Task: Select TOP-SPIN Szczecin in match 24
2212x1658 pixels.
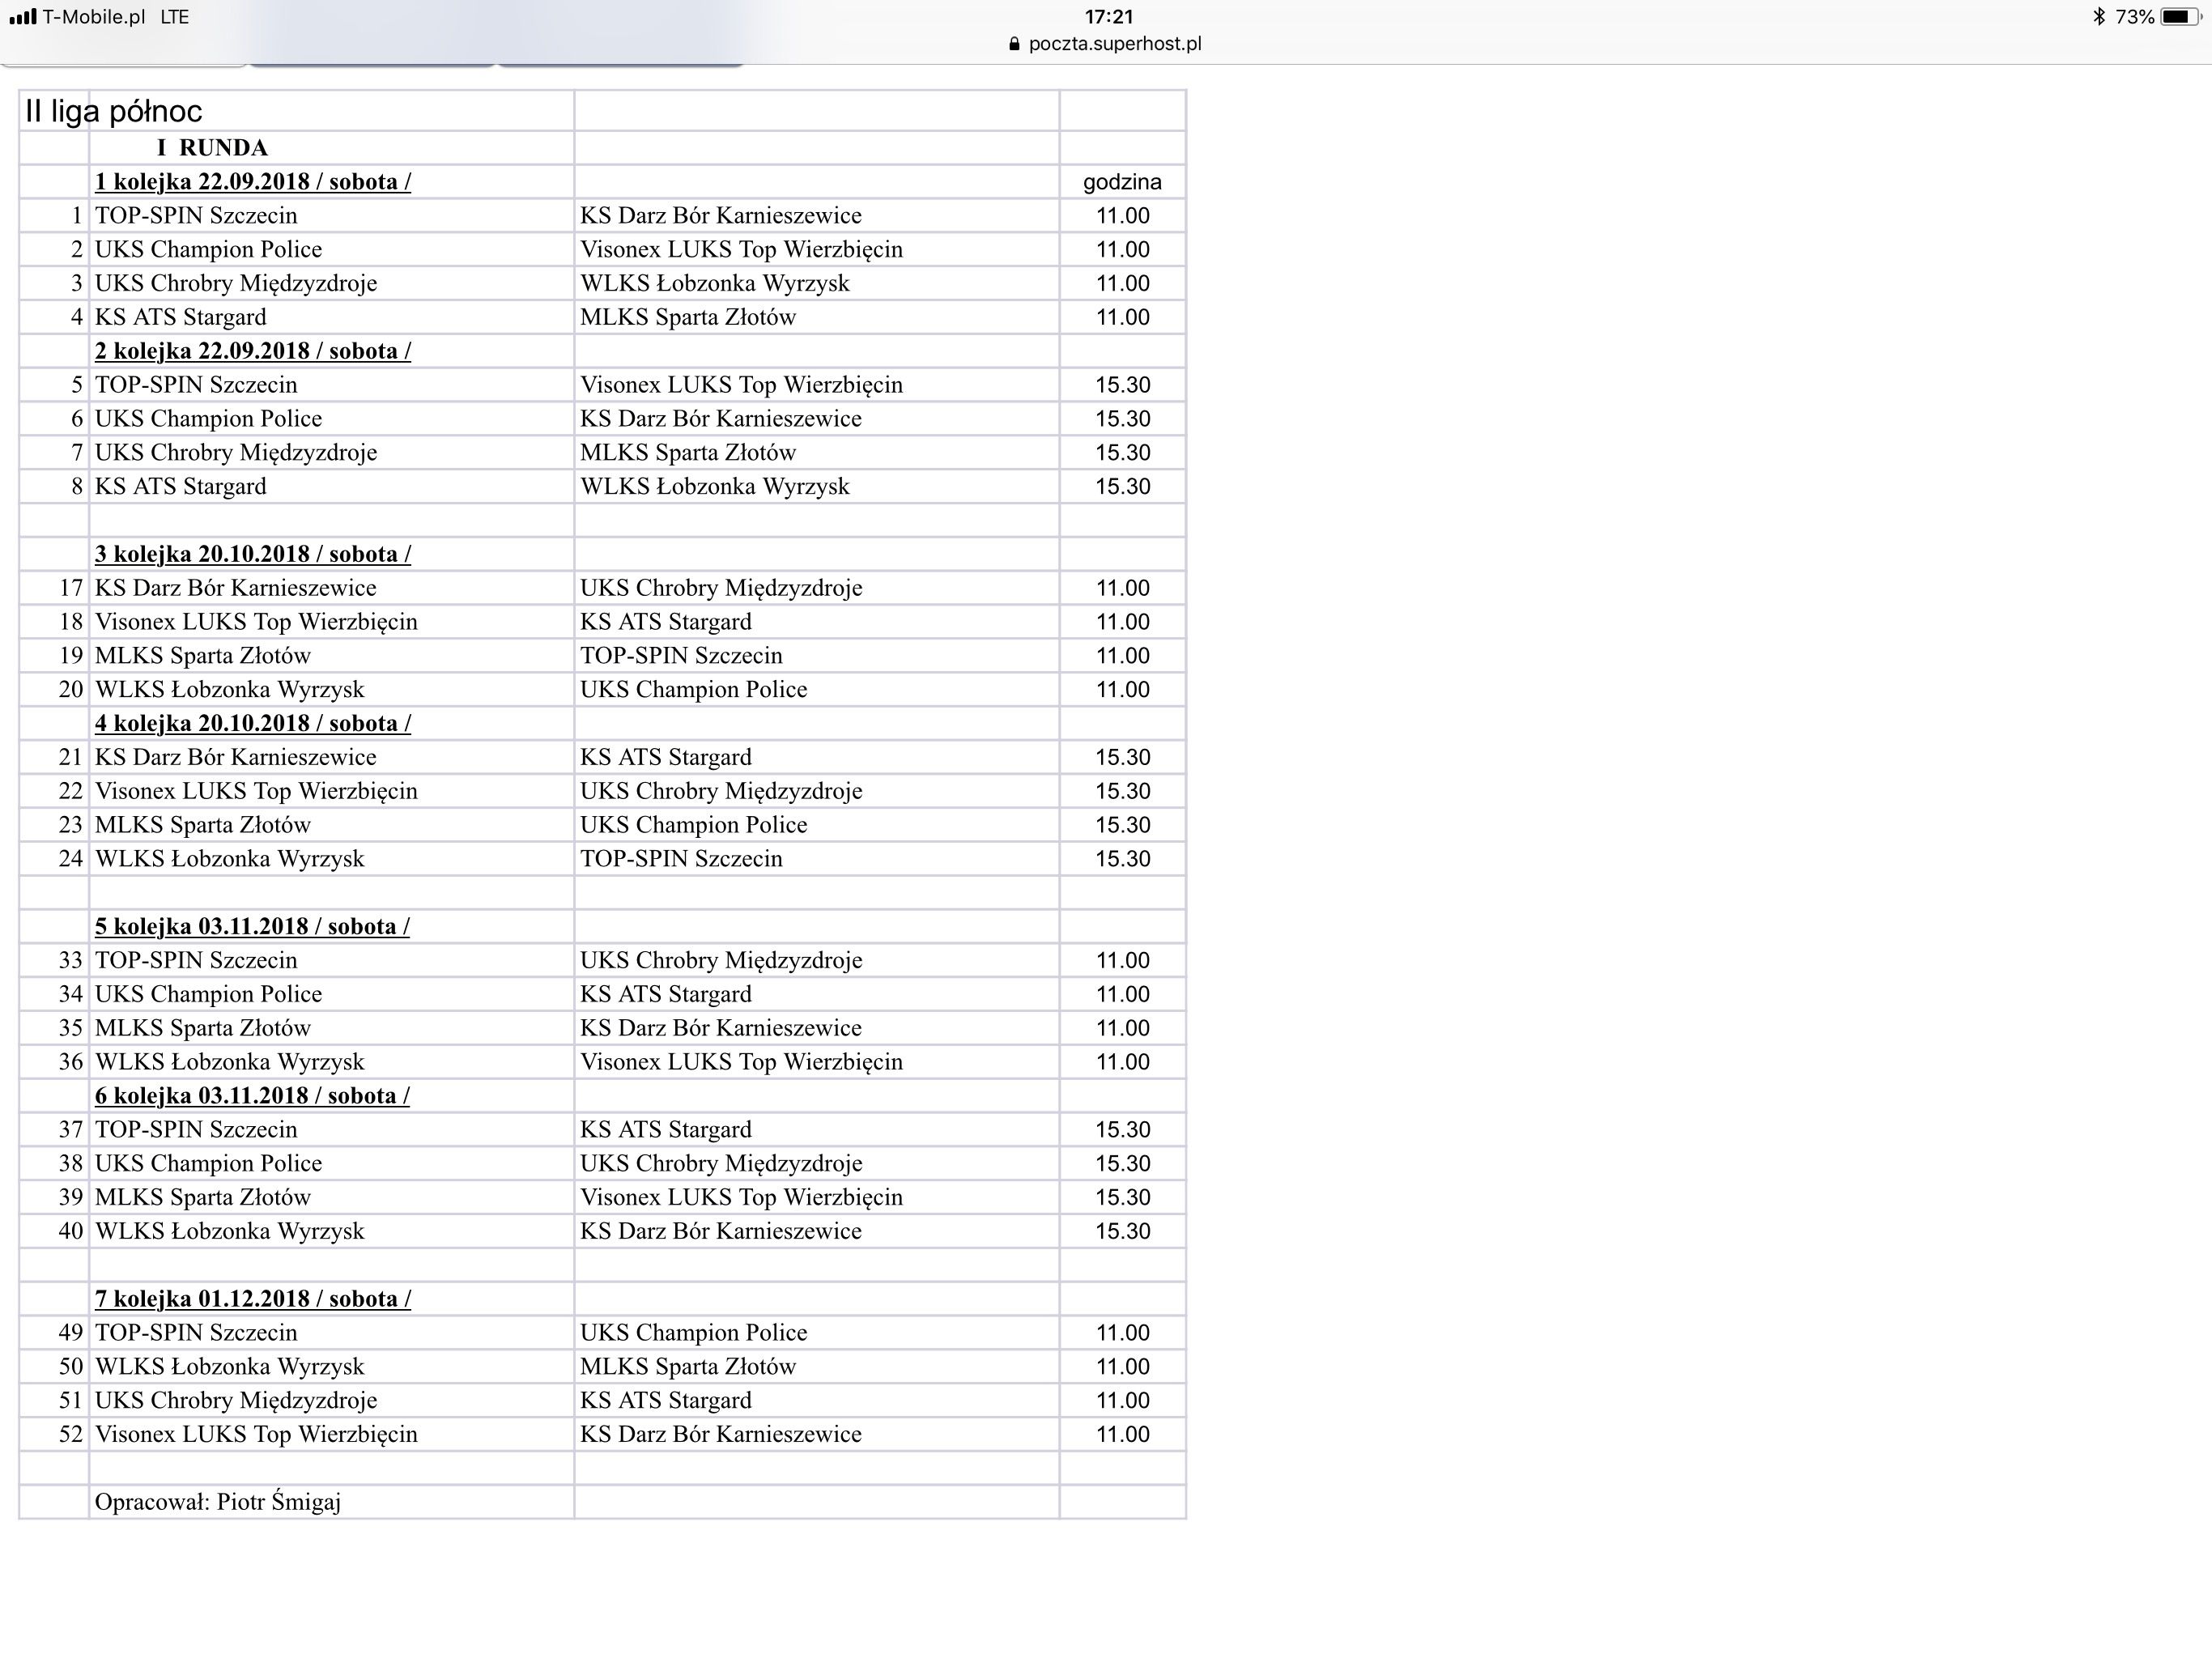Action: tap(681, 859)
